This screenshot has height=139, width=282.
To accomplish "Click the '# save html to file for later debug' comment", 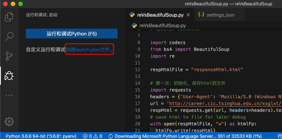I will click(198, 117).
